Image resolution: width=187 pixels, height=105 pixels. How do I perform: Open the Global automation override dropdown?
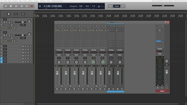117,6
